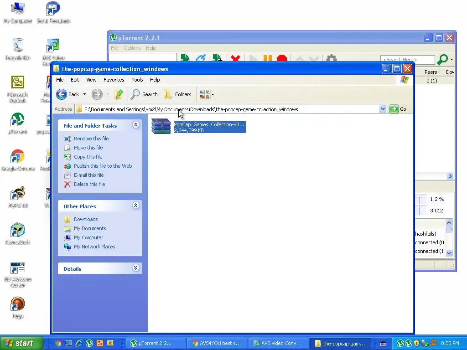This screenshot has width=467, height=350.
Task: Open Back history dropdown arrow
Action: (x=84, y=94)
